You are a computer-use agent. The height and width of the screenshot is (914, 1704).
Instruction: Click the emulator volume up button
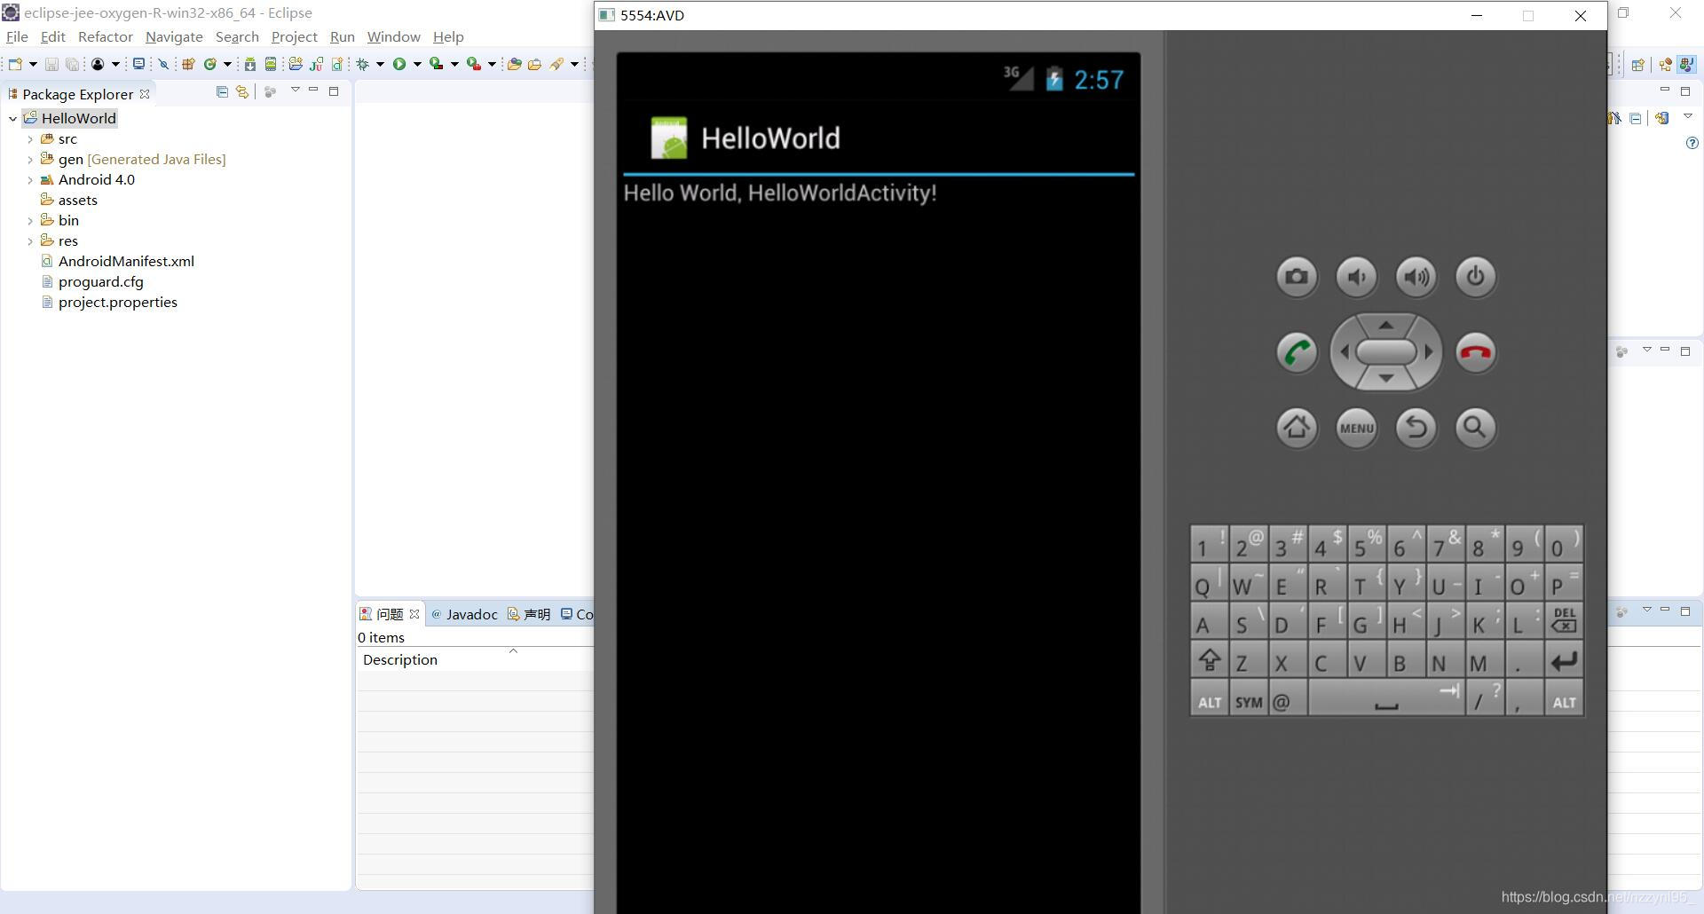(1416, 277)
